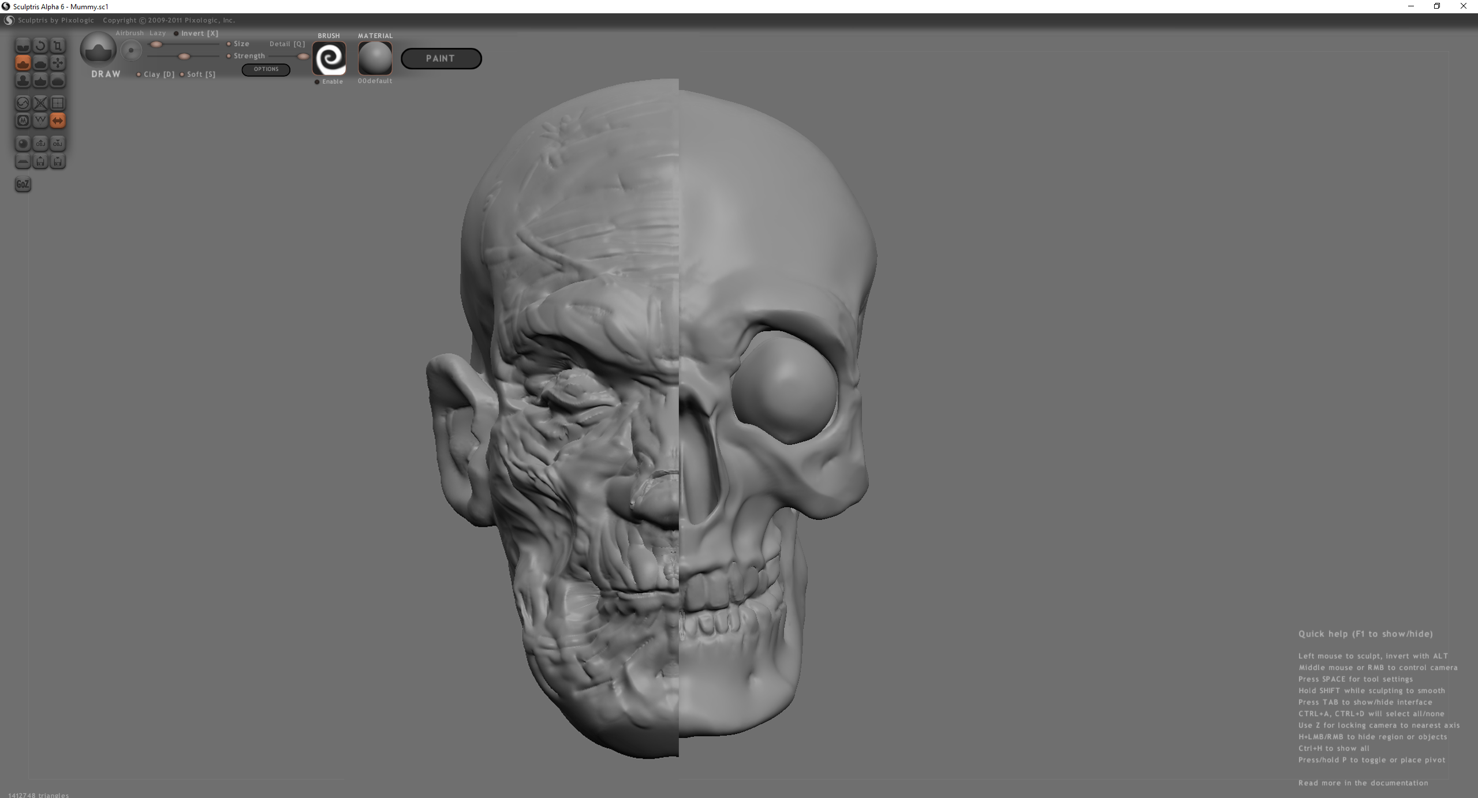Click the triangles count status text
Image resolution: width=1478 pixels, height=798 pixels.
pos(38,795)
